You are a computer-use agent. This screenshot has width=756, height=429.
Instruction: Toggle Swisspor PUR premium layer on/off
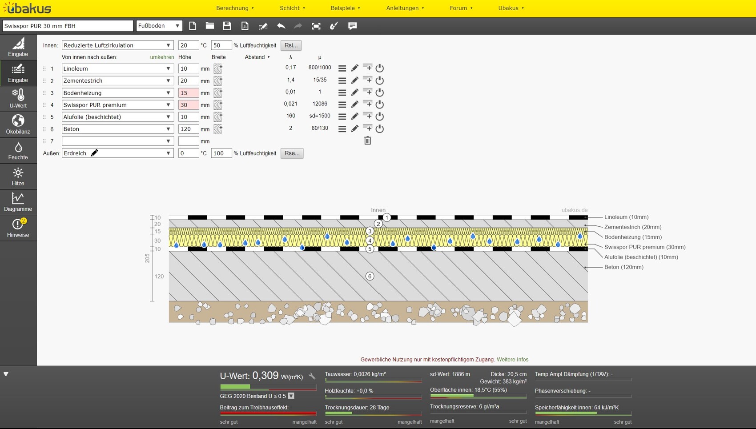[x=379, y=104]
